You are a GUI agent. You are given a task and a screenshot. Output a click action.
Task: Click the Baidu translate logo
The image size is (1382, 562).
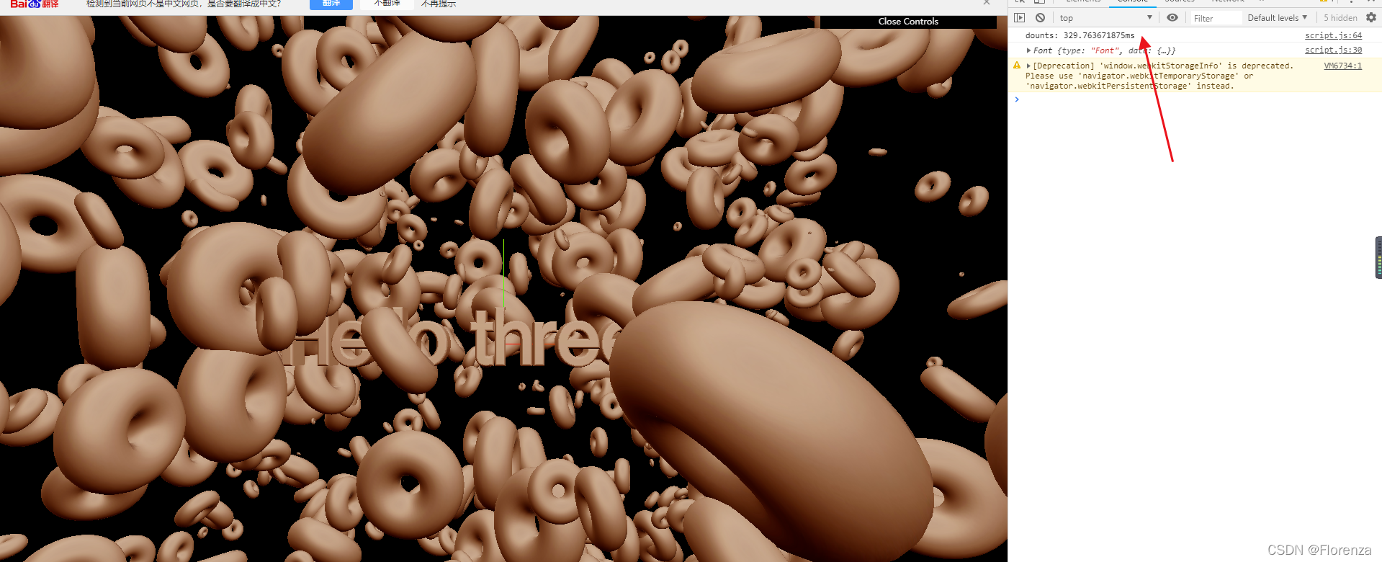pyautogui.click(x=34, y=4)
